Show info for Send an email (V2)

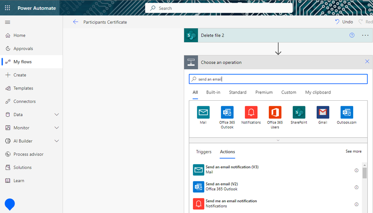point(356,187)
